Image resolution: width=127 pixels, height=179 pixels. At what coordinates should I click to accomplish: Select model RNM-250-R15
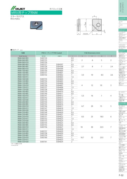(23, 119)
